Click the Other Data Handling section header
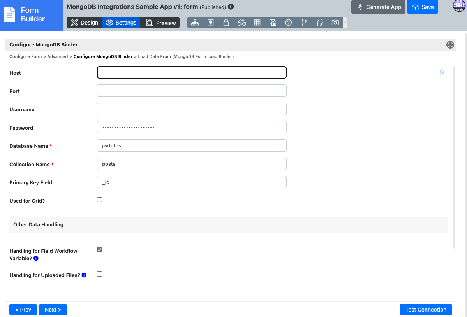 229,224
